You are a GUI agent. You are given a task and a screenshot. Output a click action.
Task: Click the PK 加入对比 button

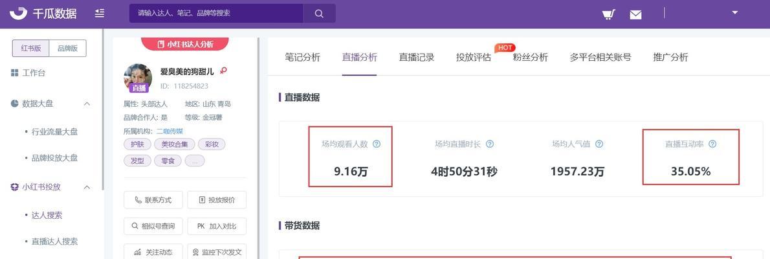217,226
